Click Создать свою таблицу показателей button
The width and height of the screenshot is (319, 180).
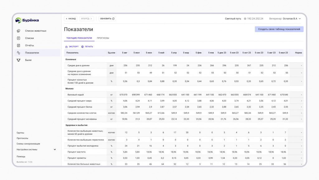click(279, 29)
